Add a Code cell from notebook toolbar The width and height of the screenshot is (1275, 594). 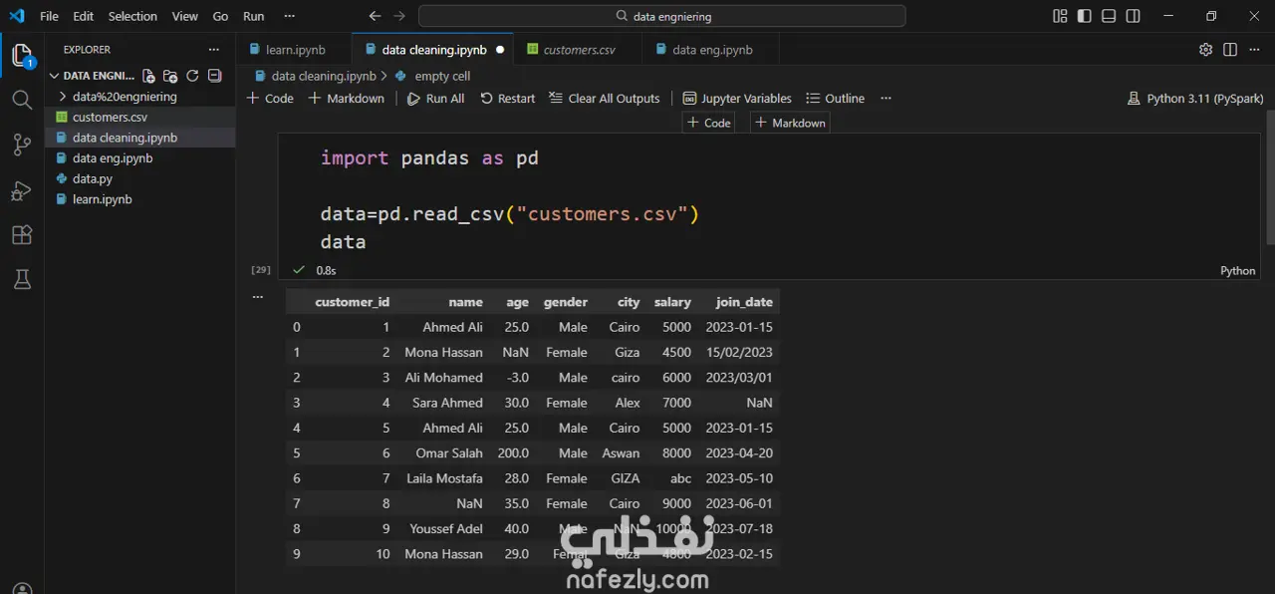tap(270, 98)
